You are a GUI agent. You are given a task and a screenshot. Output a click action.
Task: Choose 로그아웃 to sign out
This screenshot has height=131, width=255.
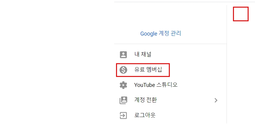pyautogui.click(x=145, y=115)
